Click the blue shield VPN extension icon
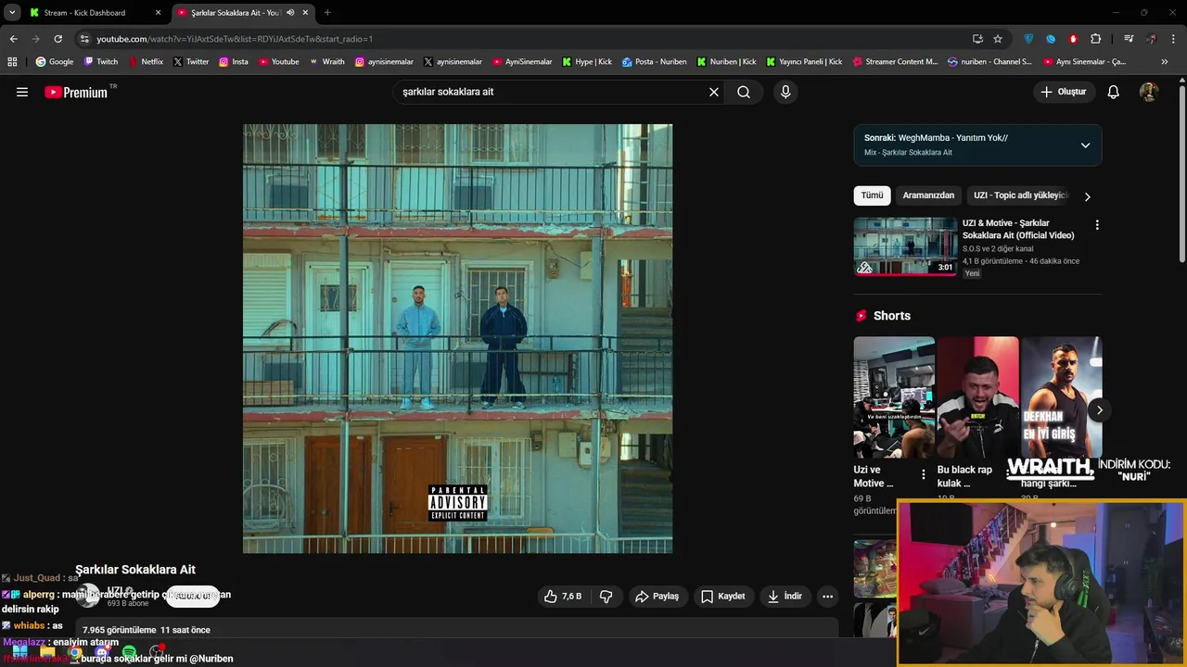Viewport: 1187px width, 667px height. pyautogui.click(x=1028, y=39)
